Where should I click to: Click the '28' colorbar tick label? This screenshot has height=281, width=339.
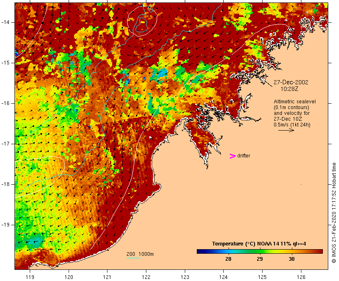coord(228,259)
